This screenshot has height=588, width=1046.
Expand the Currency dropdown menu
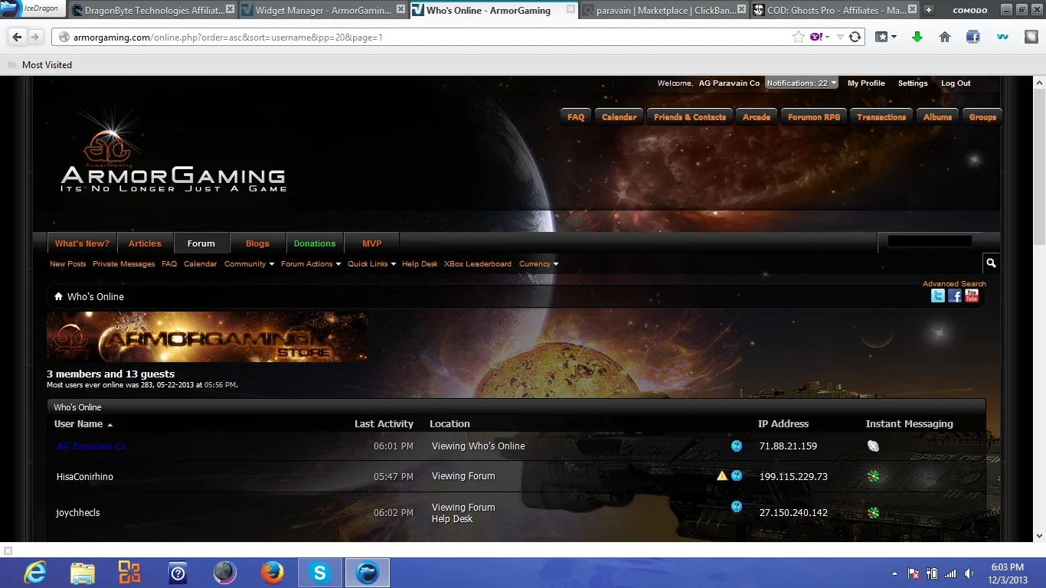click(538, 264)
